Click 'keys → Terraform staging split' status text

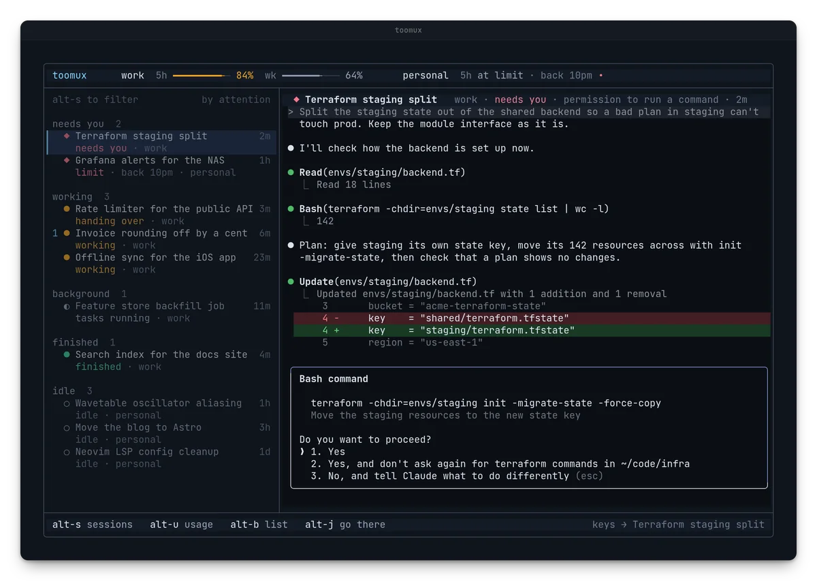coord(678,525)
